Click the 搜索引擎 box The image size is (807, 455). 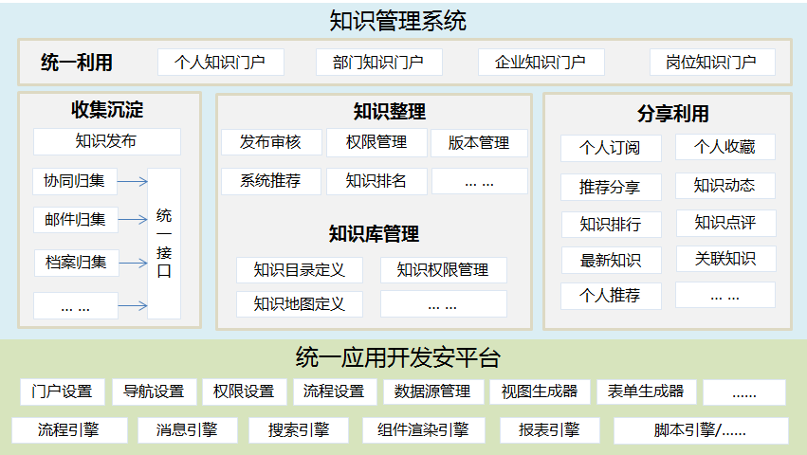pyautogui.click(x=299, y=430)
